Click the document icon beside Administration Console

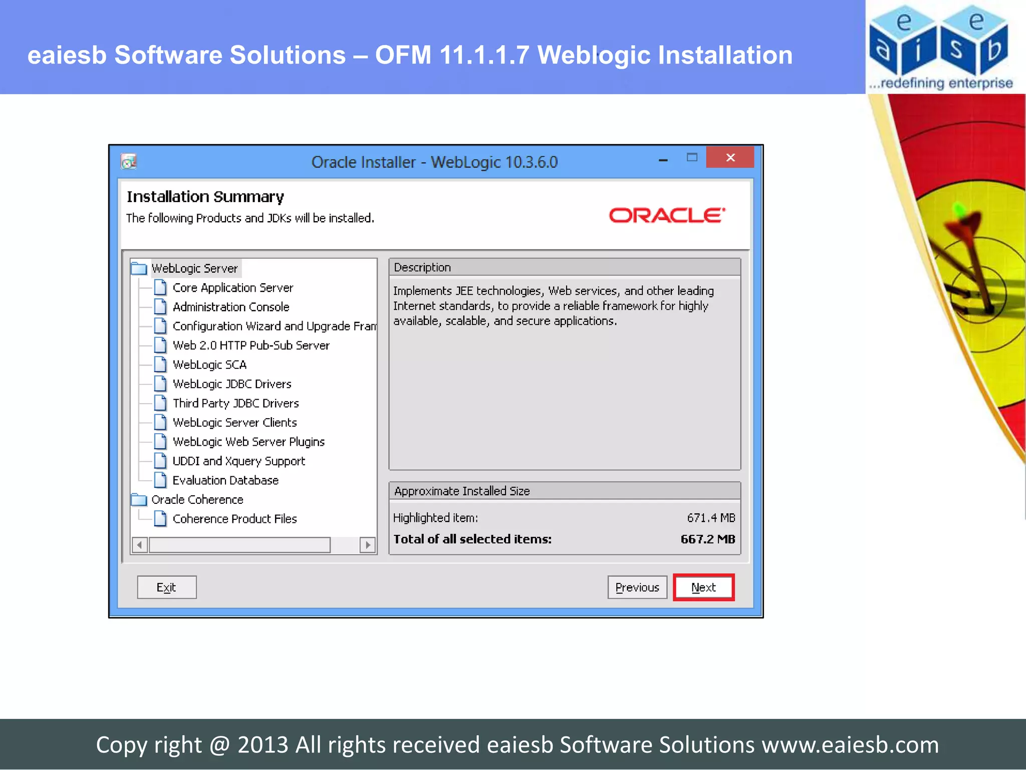pyautogui.click(x=160, y=307)
